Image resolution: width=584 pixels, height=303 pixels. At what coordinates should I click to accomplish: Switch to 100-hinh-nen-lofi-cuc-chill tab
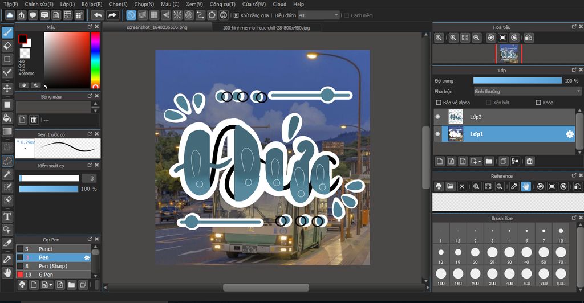tap(266, 27)
